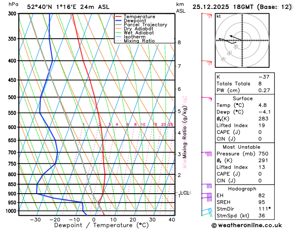296x229 pixels.
Task: Click the purple wind barb at 700 hPa
Action: pos(207,154)
